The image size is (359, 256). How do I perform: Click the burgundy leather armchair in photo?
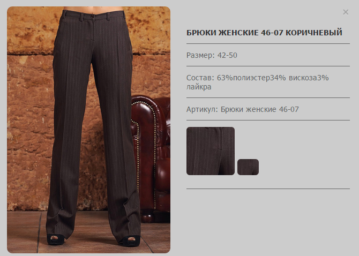151,158
